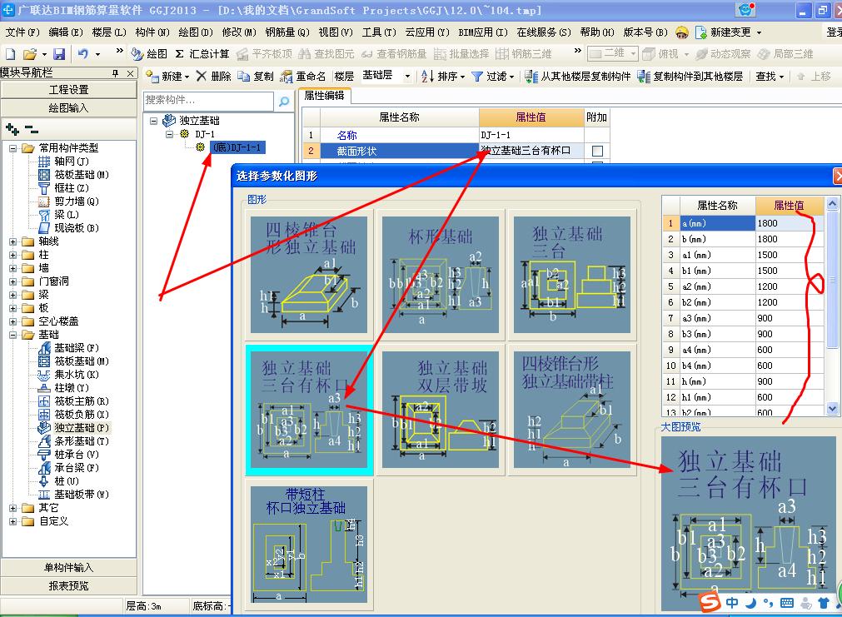The width and height of the screenshot is (842, 617).
Task: Select the 独立基础双层带坡 thumbnail
Action: point(441,410)
